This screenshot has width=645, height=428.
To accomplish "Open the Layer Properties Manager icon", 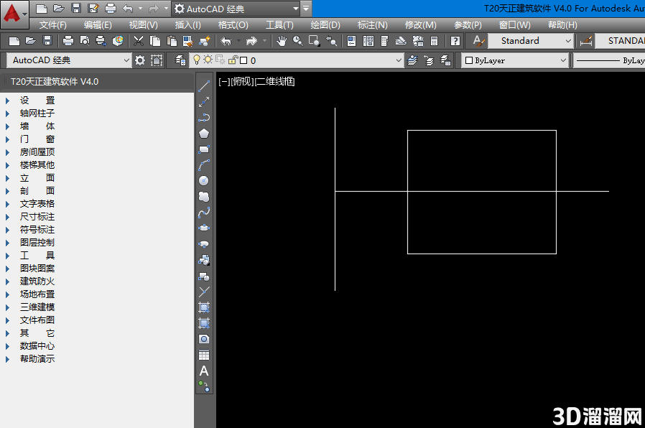I will pyautogui.click(x=180, y=60).
